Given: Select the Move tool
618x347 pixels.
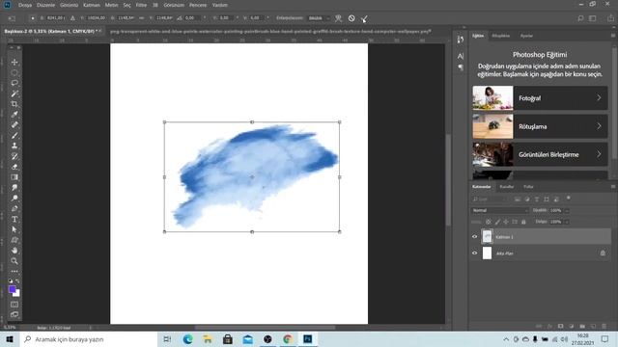Looking at the screenshot, I should [14, 62].
